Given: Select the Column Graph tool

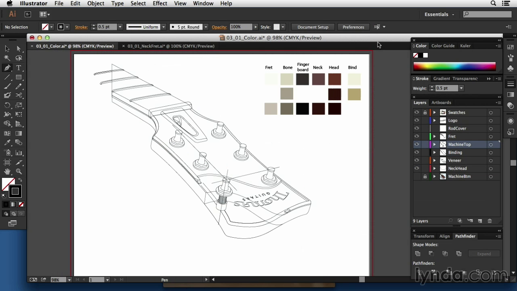Looking at the screenshot, I should (19, 153).
